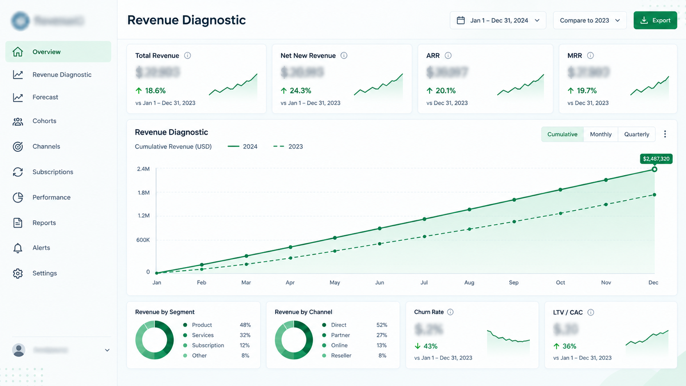686x386 pixels.
Task: Click the Channels target icon
Action: click(18, 146)
